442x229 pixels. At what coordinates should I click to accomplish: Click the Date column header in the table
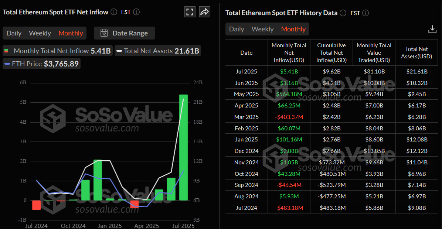(246, 52)
